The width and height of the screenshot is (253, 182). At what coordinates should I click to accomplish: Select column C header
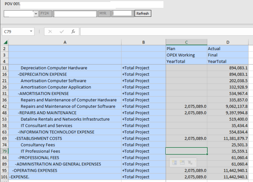pyautogui.click(x=186, y=42)
